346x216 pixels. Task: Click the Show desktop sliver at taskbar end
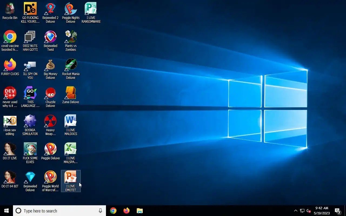tap(345, 211)
